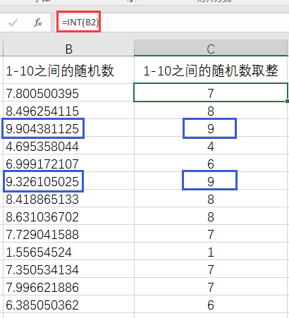This screenshot has width=289, height=318.
Task: Select cell with value 7.350534134
Action: [68, 269]
